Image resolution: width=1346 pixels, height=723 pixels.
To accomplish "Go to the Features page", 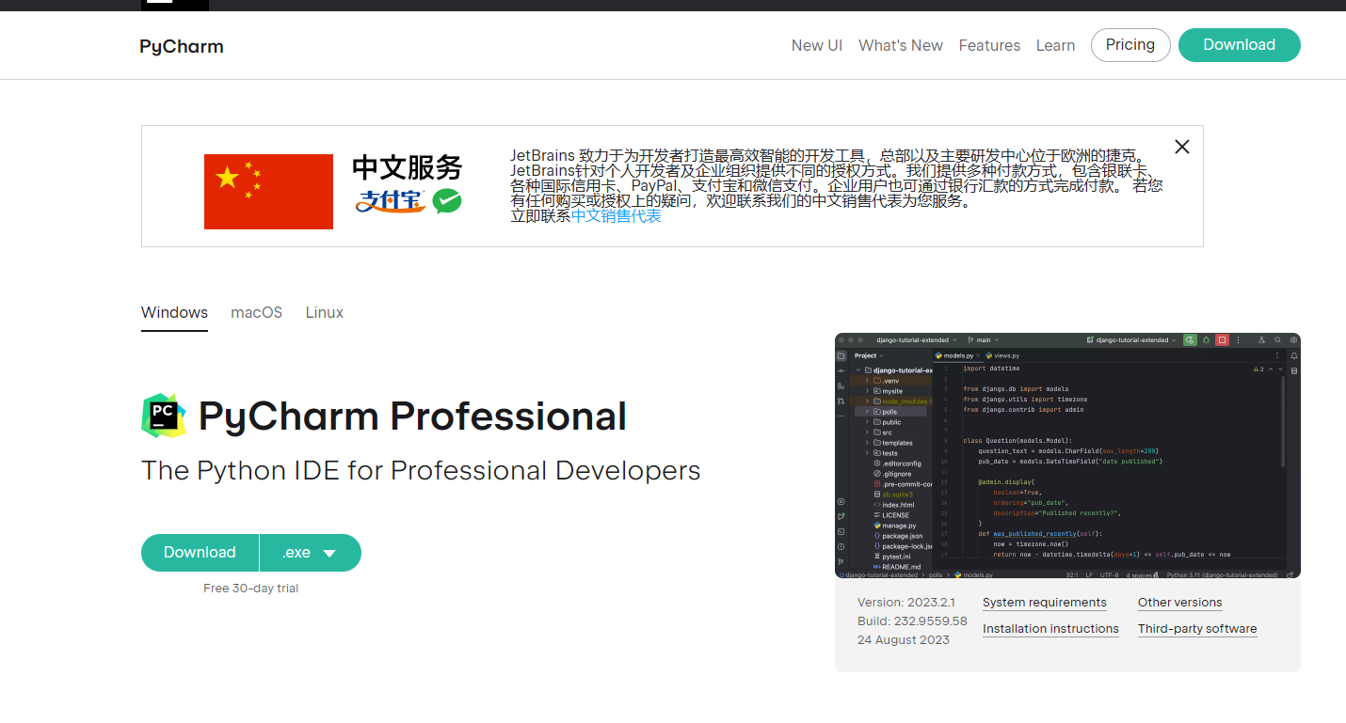I will click(x=989, y=45).
